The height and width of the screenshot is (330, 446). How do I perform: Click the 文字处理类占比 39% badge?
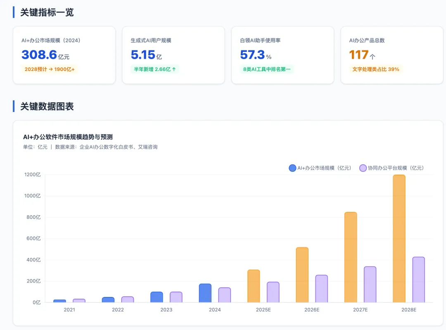coord(376,69)
